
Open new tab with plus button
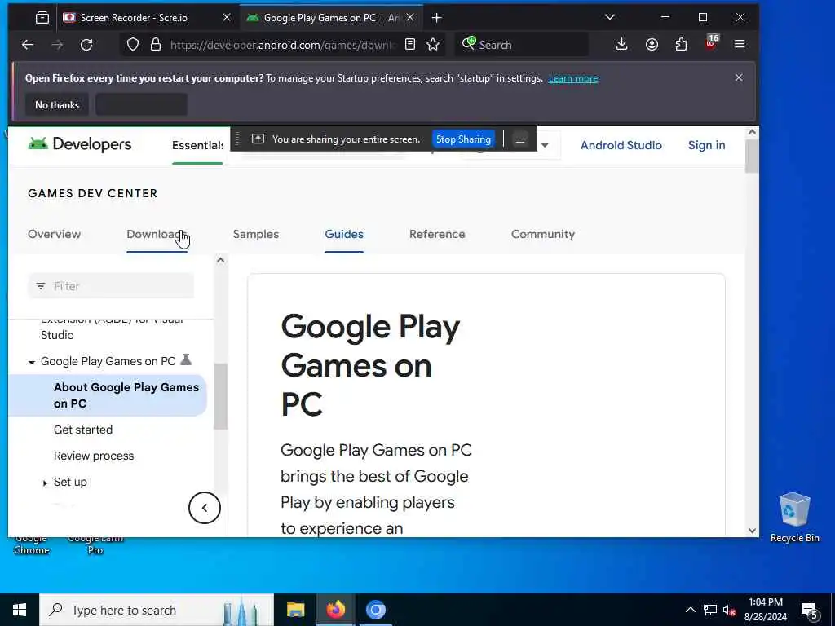tap(437, 18)
